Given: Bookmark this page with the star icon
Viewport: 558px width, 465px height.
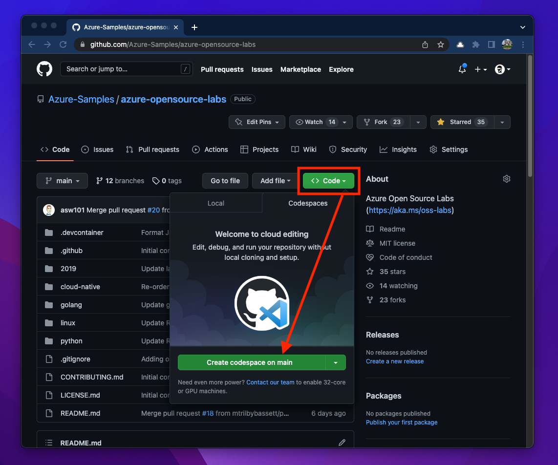Looking at the screenshot, I should coord(440,44).
